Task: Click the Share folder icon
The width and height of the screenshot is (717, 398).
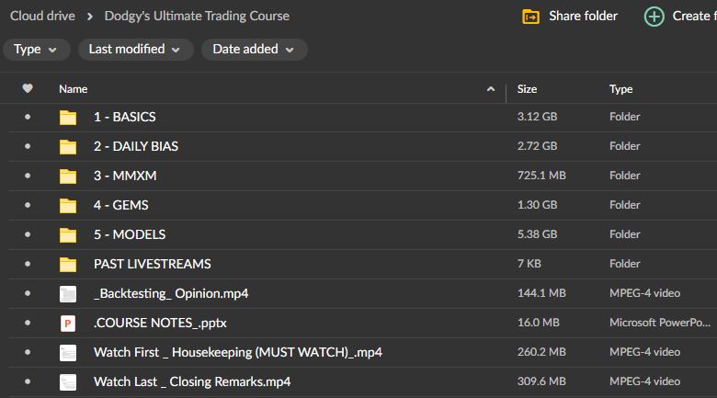Action: click(530, 17)
